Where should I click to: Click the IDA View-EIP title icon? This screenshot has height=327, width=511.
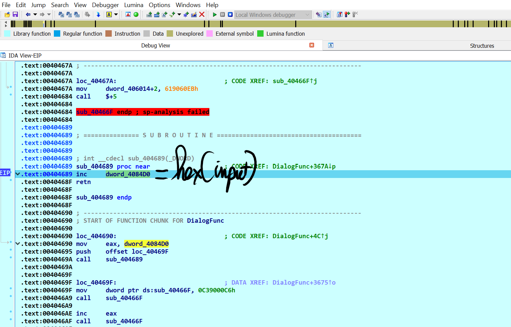pyautogui.click(x=3, y=56)
